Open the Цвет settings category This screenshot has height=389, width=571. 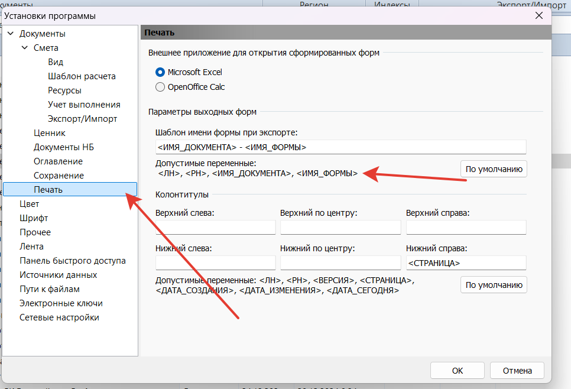[30, 204]
